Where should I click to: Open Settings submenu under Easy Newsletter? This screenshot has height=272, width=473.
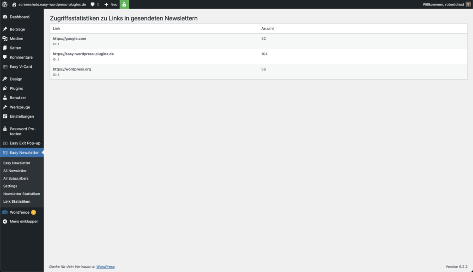click(10, 186)
